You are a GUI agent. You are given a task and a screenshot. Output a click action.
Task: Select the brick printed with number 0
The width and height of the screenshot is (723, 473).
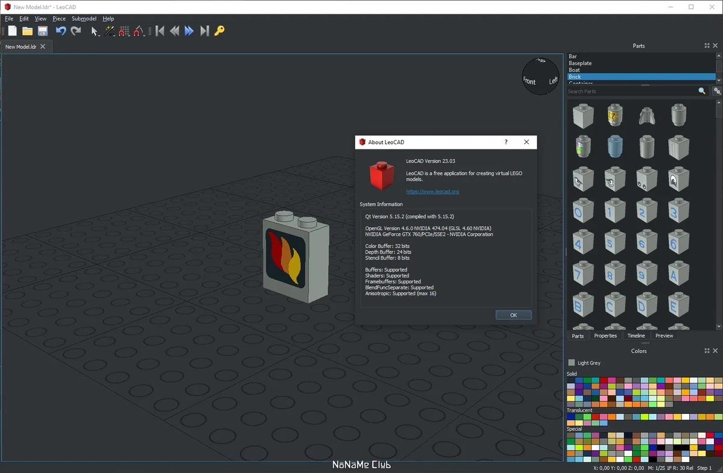[583, 210]
